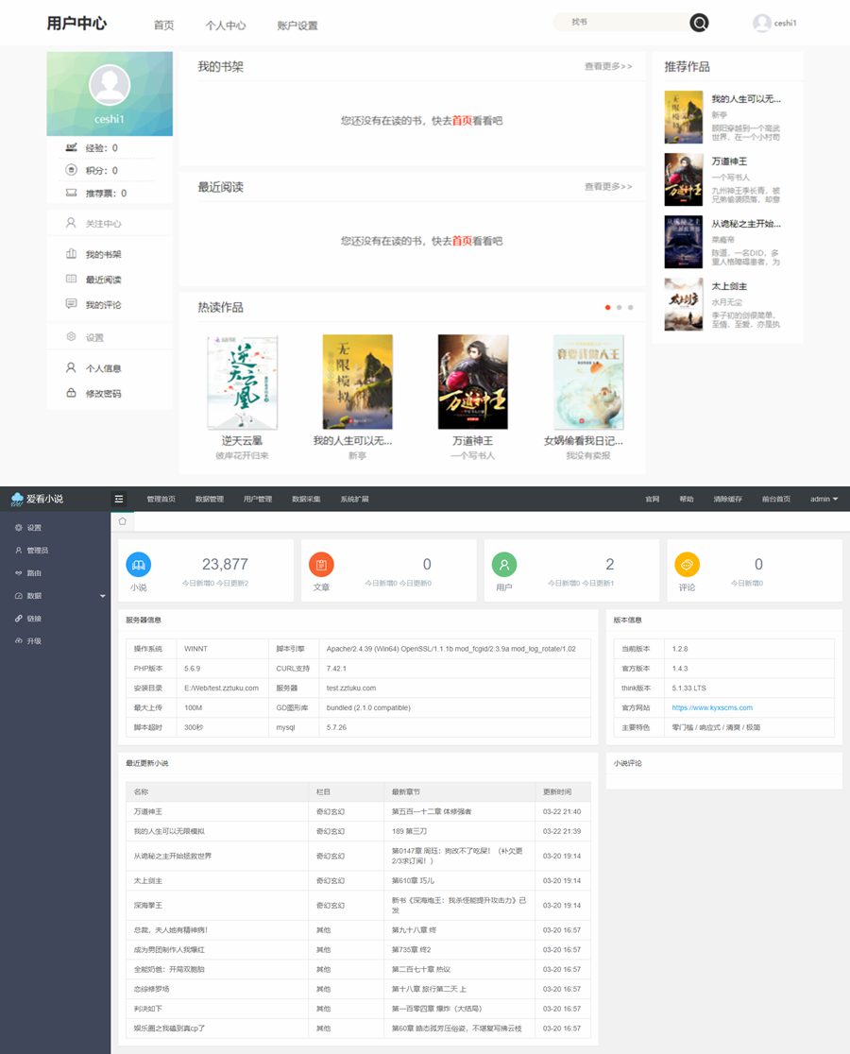
Task: Select third carousel dot in 热读作品
Action: [630, 308]
